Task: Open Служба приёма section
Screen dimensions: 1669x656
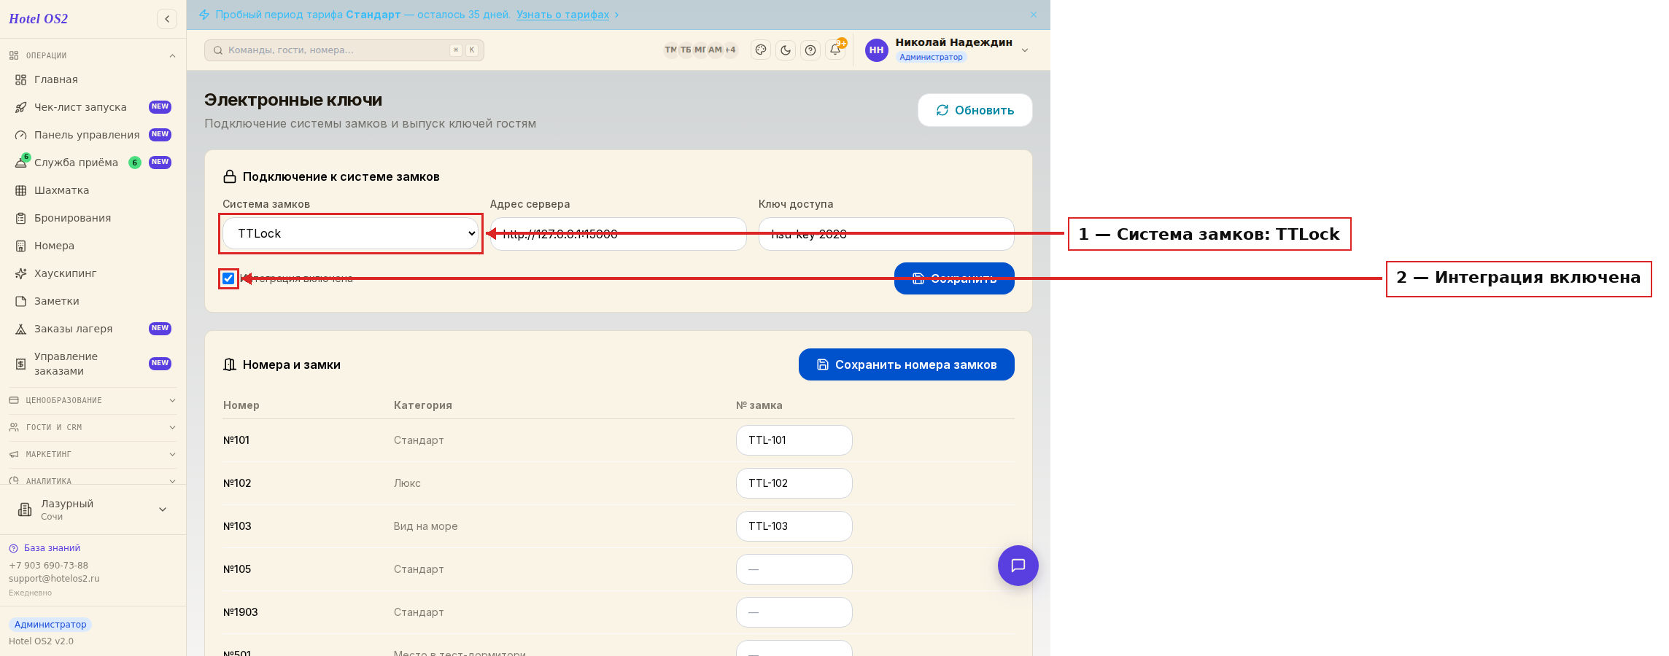Action: 93,163
